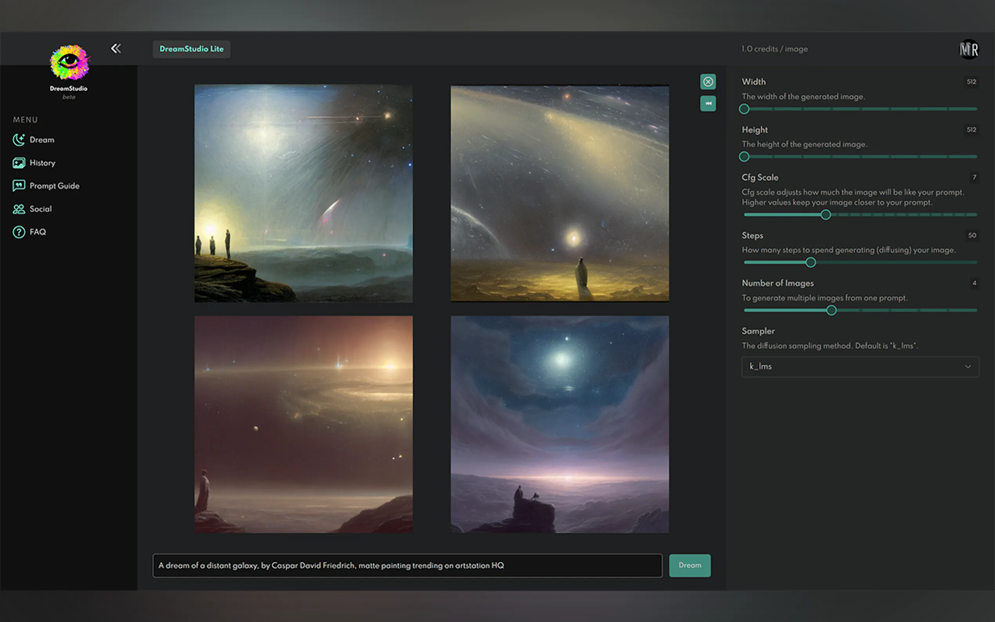Screen dimensions: 995x622
Task: Click the prompt text input field
Action: pos(407,566)
